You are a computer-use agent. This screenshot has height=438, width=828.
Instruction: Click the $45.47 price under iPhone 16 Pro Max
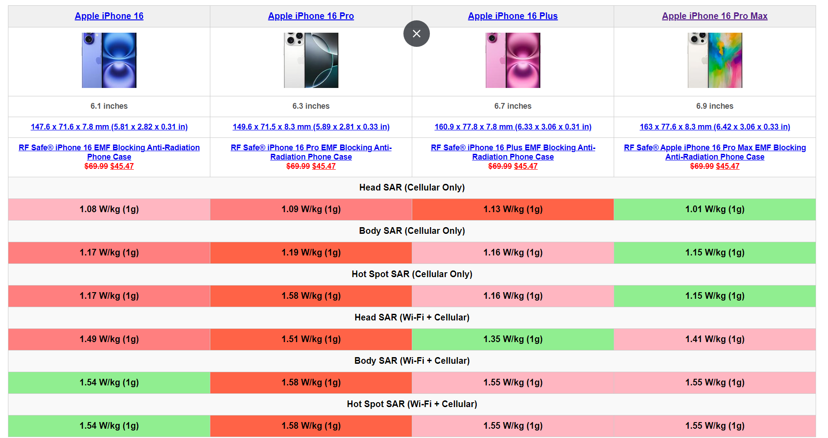tap(727, 166)
